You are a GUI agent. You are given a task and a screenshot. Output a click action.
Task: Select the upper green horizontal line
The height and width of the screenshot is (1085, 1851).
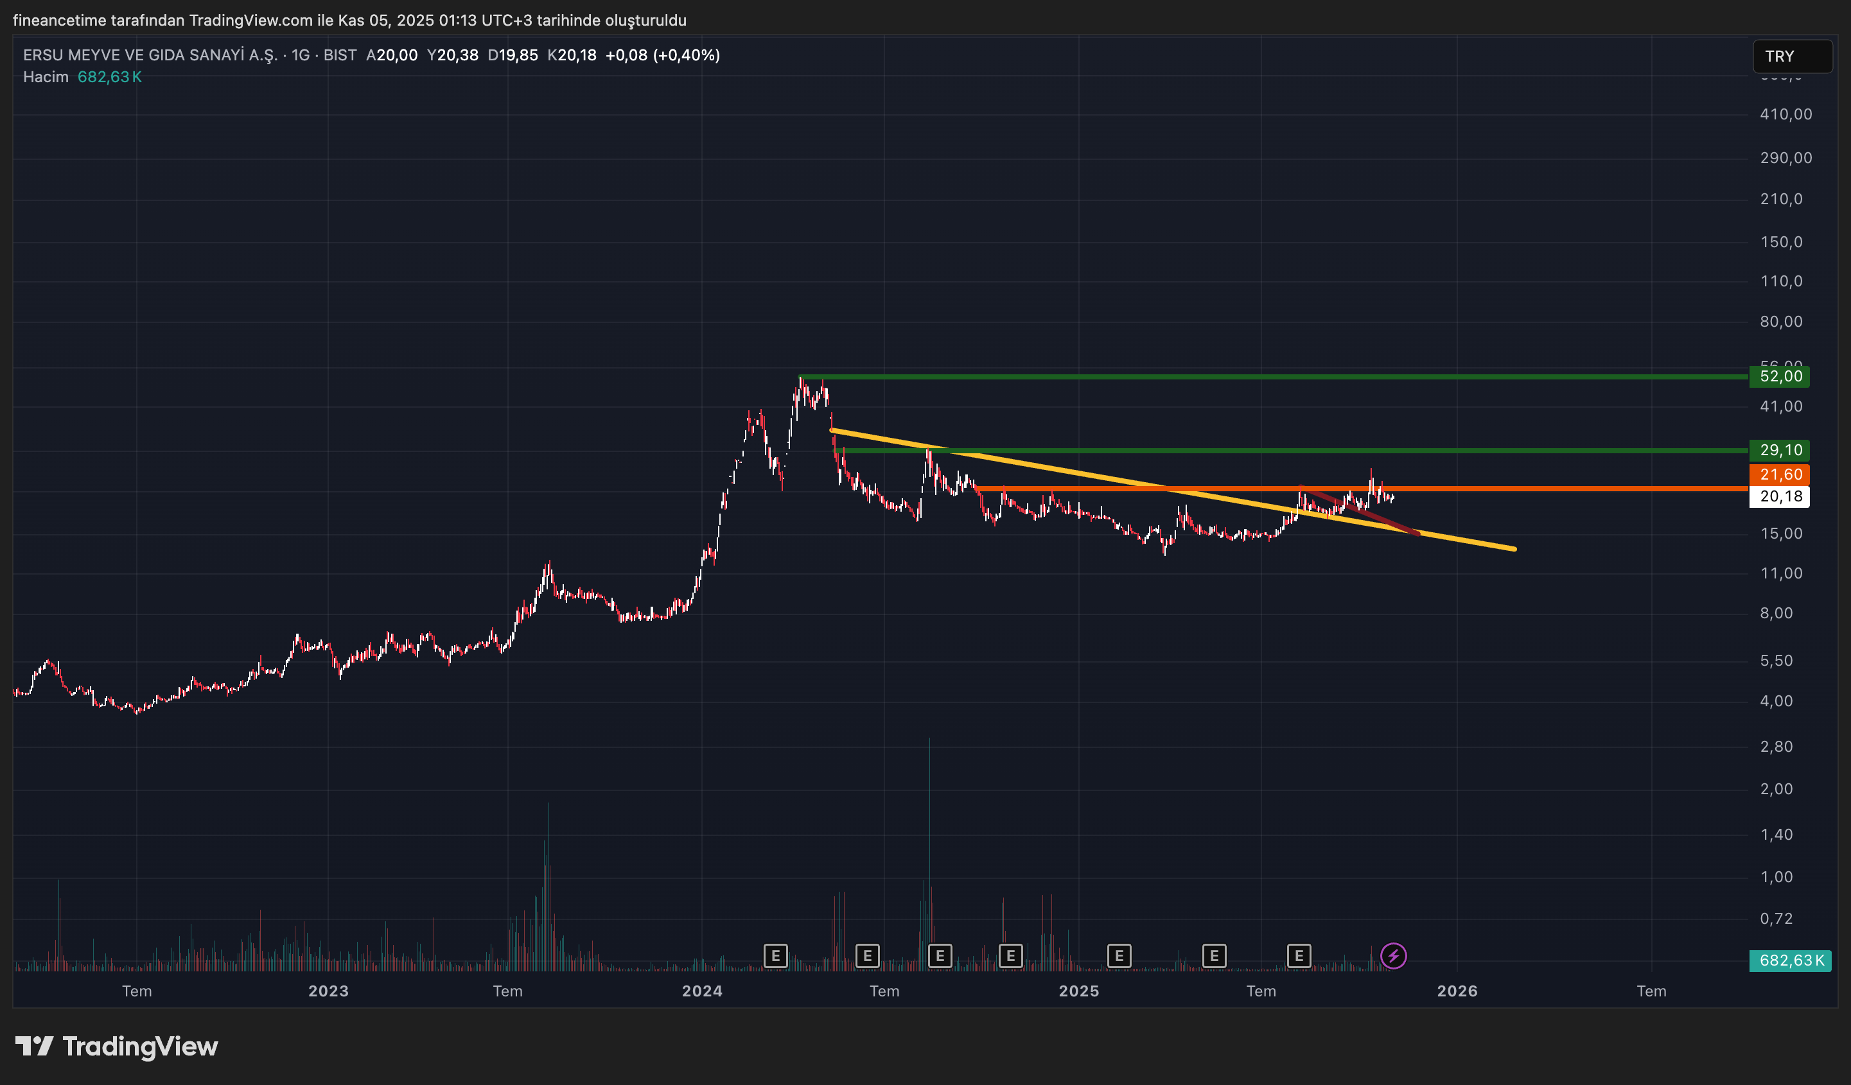pyautogui.click(x=1249, y=377)
